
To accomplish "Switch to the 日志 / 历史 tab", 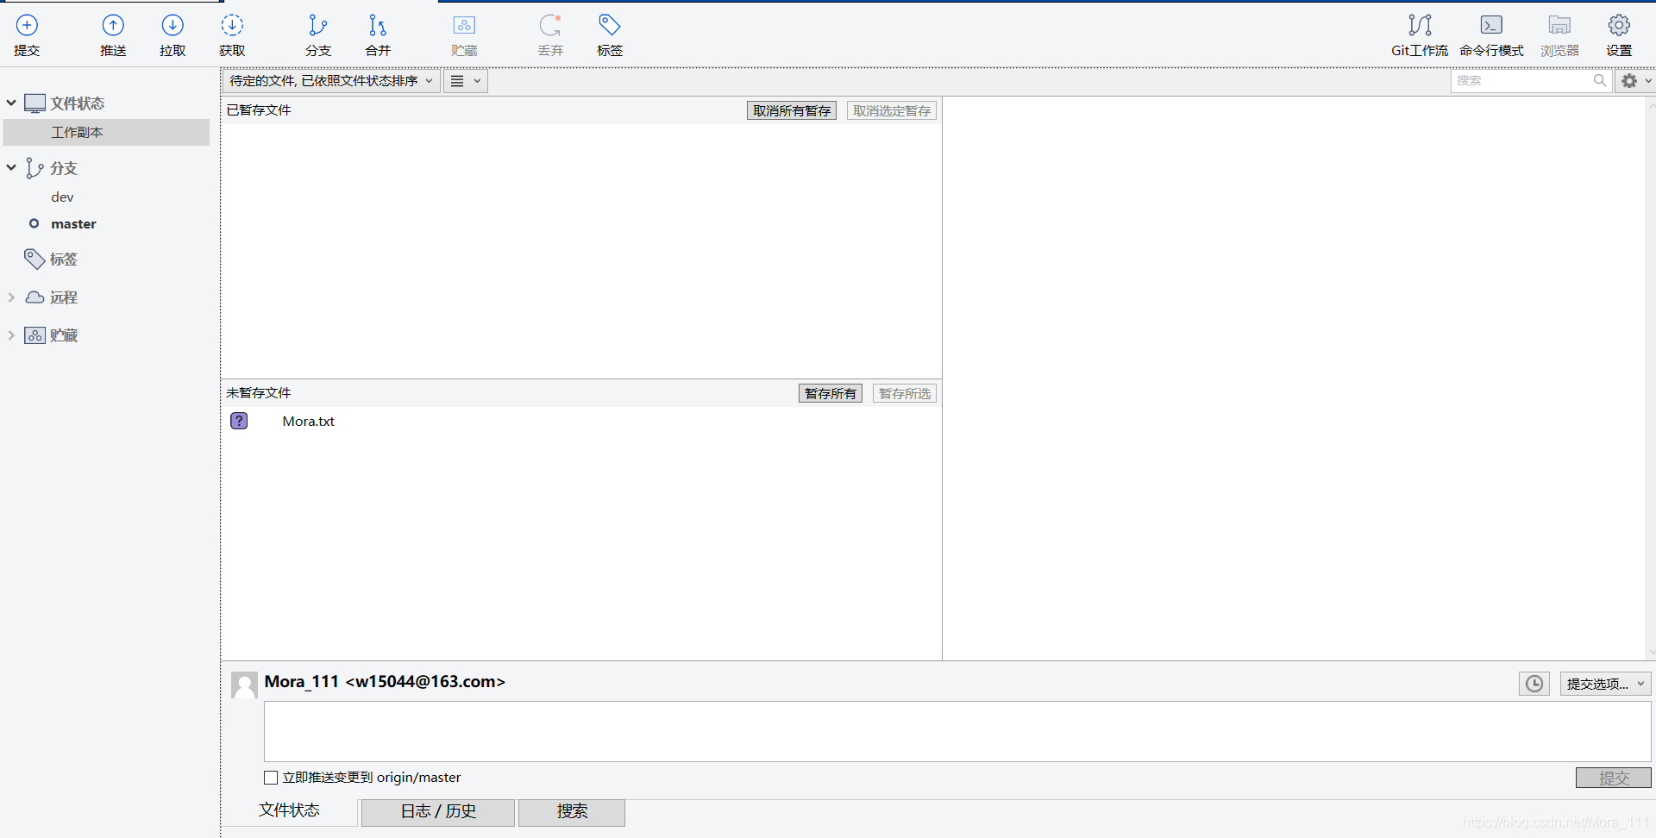I will [438, 812].
